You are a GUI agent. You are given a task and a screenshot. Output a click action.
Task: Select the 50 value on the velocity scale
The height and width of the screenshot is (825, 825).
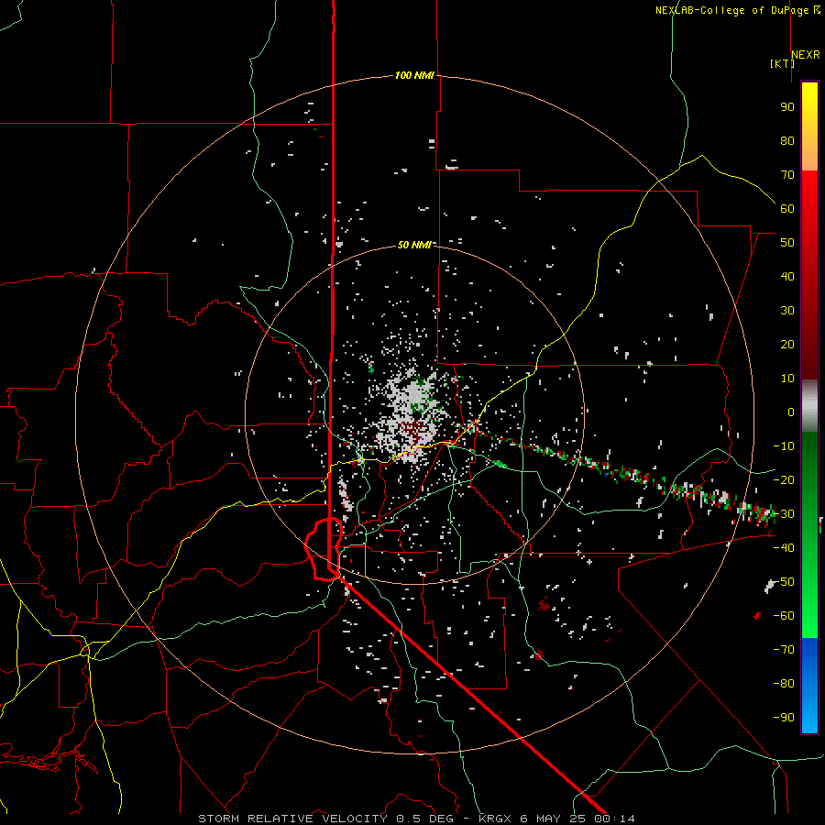787,243
